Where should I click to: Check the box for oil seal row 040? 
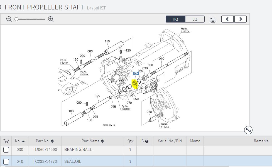point(6,161)
